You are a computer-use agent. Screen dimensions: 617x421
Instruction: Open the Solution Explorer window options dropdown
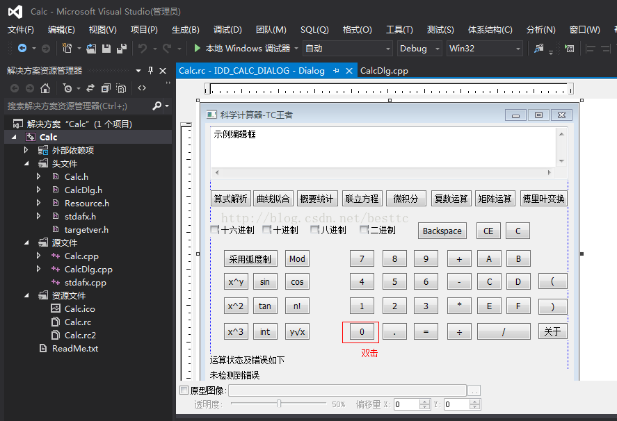[138, 71]
